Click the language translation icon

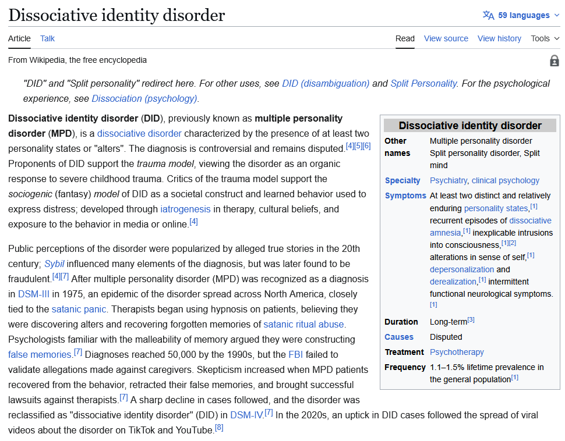coord(488,15)
